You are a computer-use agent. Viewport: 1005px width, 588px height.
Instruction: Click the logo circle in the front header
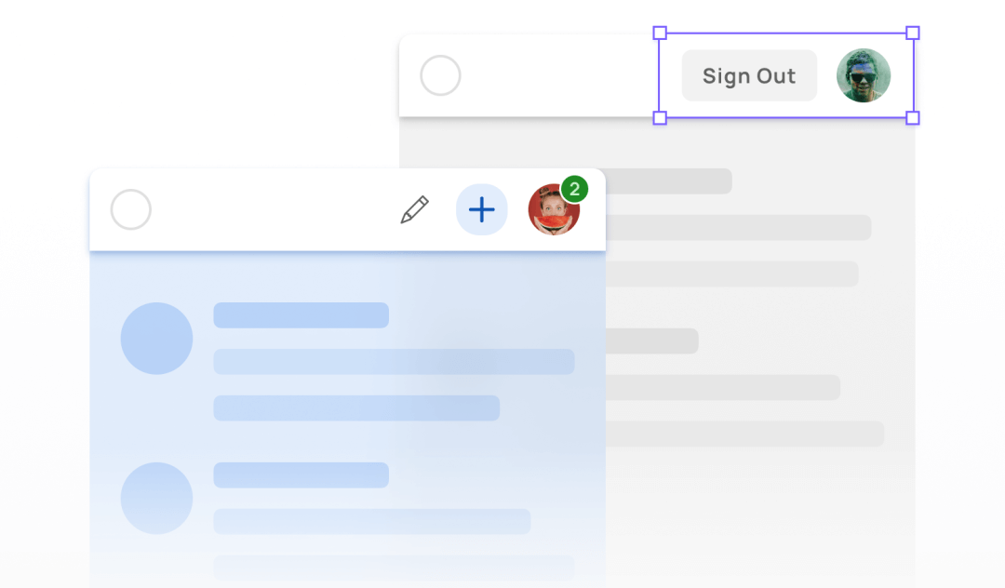click(x=131, y=209)
